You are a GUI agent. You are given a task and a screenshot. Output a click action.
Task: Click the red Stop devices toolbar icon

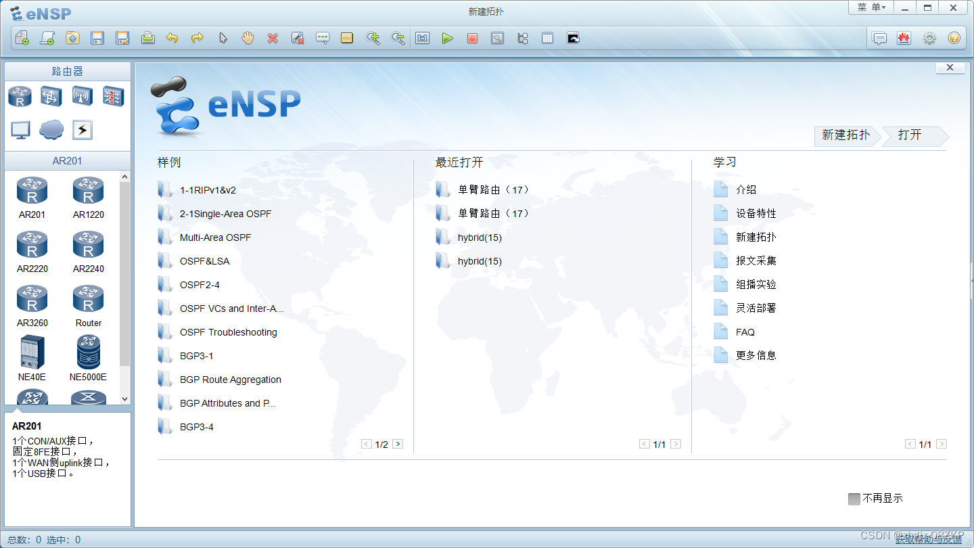(x=473, y=38)
